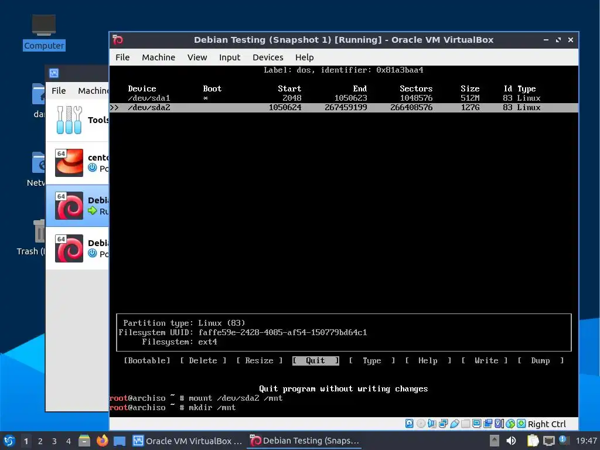Viewport: 600px width, 450px height.
Task: Click the optical disc icon in VM status bar
Action: click(x=421, y=424)
